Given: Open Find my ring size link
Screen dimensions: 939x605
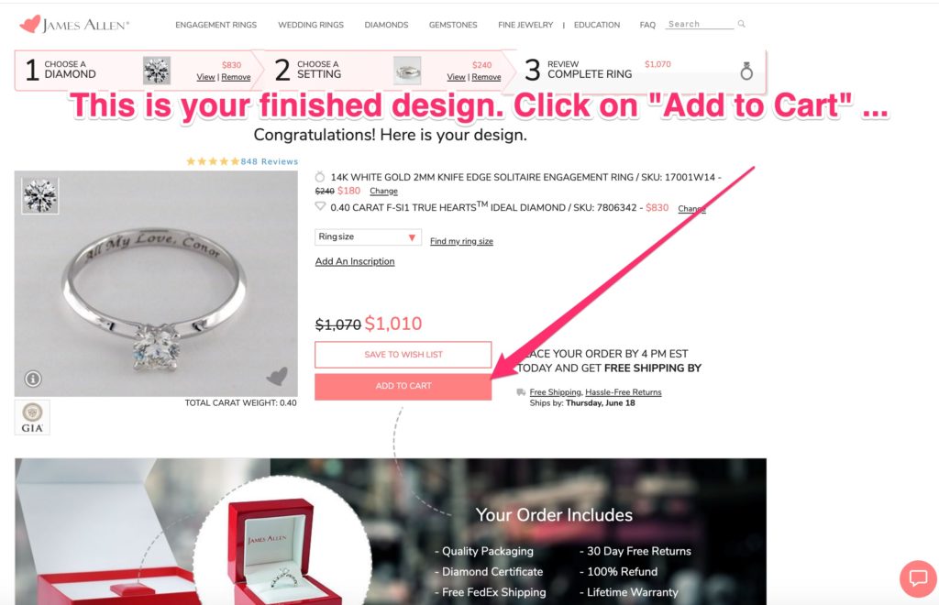Looking at the screenshot, I should pyautogui.click(x=461, y=241).
